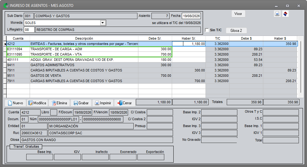Click the Total field
The width and height of the screenshot is (307, 167).
(x=281, y=140)
